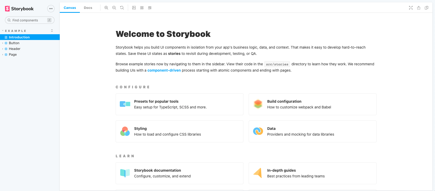Open canvas in new tab
Screen dimensions: 435x191
pos(419,8)
